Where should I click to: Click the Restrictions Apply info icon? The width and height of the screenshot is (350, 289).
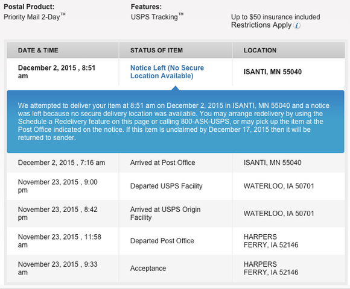tap(297, 26)
